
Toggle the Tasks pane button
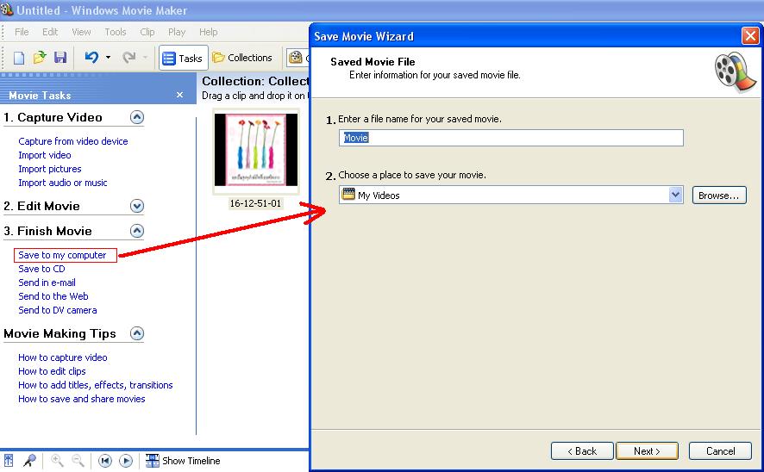pyautogui.click(x=183, y=58)
